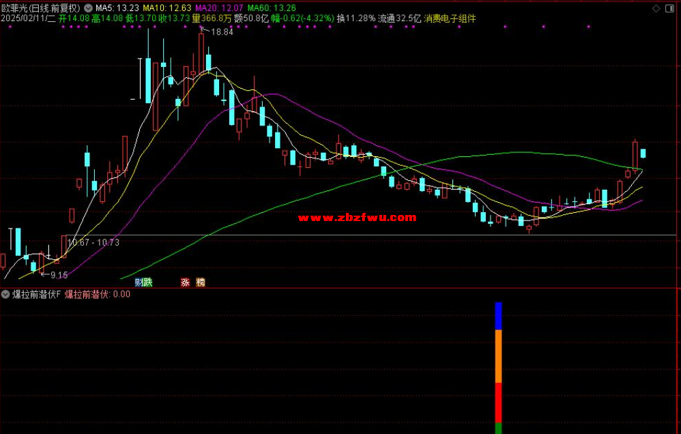Viewport: 681px width, 434px height.
Task: Click the turnover rate 换11.28%
Action: click(x=356, y=18)
